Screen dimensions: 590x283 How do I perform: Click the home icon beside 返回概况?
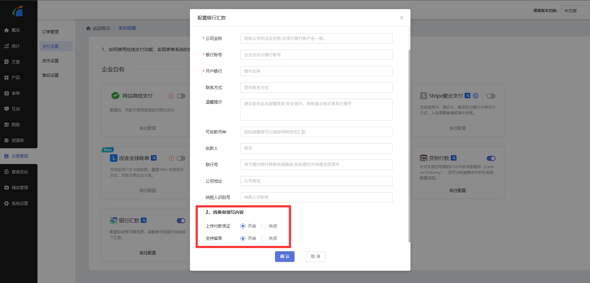click(88, 28)
